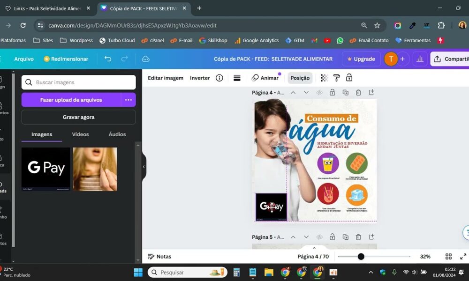Switch to the Links - Pack Seletividade browser tab
The image size is (469, 281).
point(47,8)
